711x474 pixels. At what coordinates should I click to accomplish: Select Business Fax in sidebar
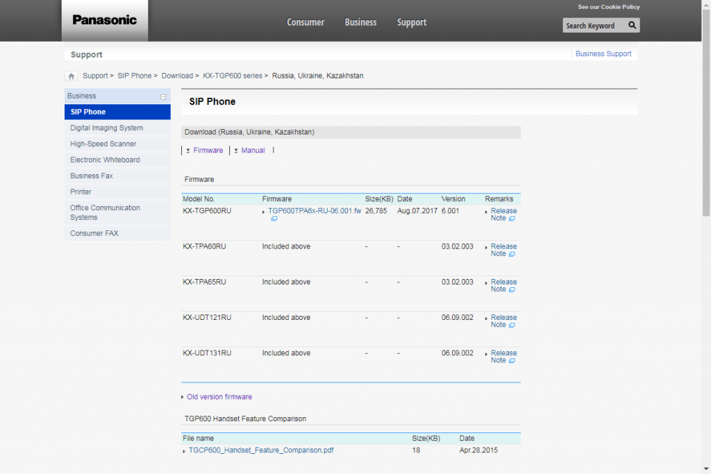tap(117, 176)
